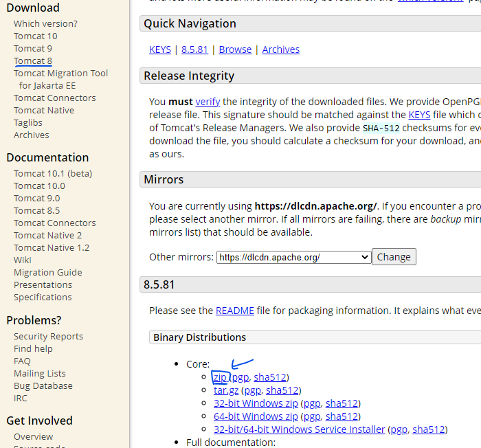Open Tomcat 9.0 documentation
The image size is (481, 448).
click(37, 198)
